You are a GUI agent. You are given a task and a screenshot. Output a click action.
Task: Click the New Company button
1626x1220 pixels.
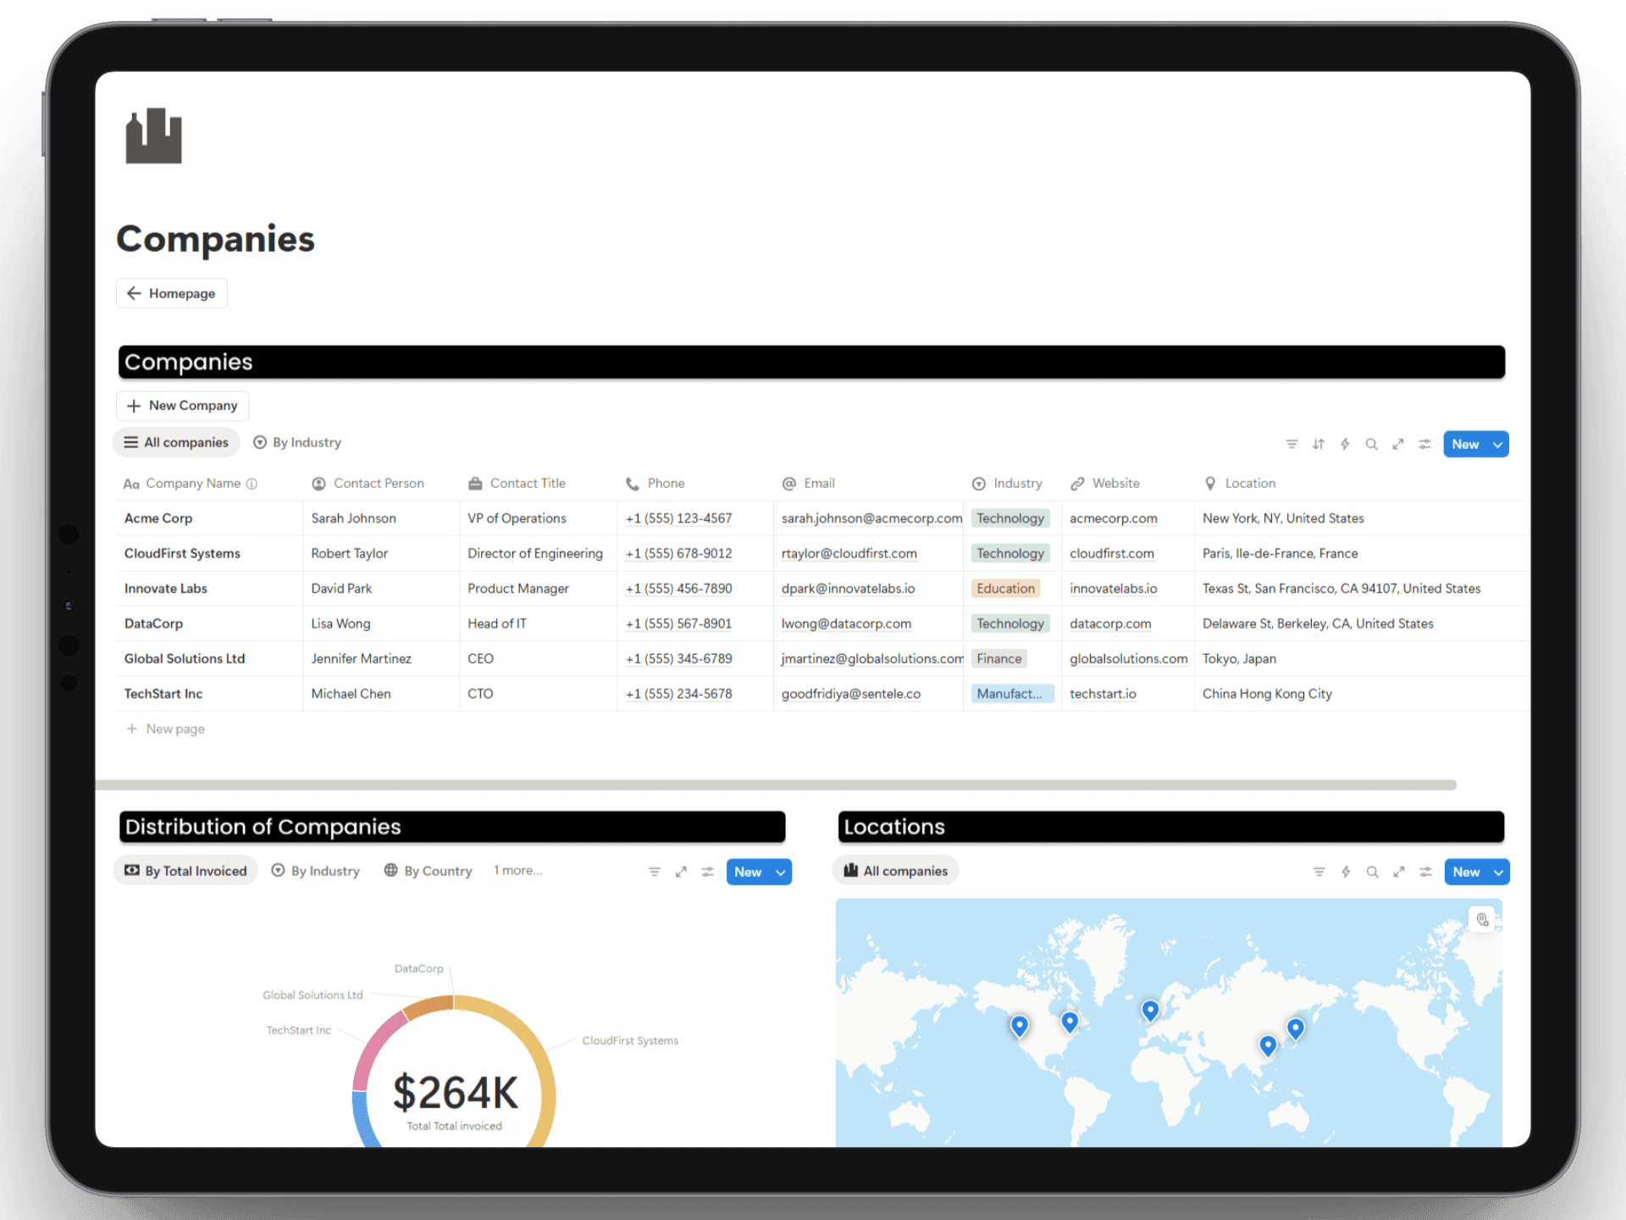tap(183, 406)
